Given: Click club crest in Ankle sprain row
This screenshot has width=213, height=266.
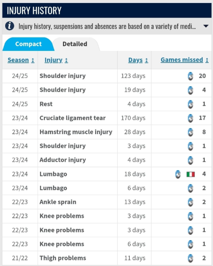Looking at the screenshot, I should point(191,202).
